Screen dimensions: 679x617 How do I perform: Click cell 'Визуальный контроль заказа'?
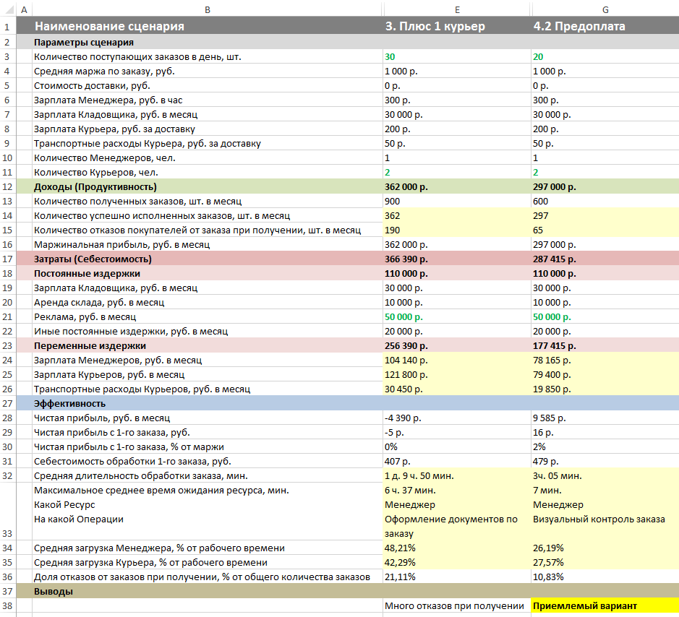coord(599,519)
